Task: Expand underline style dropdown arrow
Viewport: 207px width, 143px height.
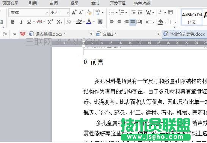Action: click(x=34, y=22)
